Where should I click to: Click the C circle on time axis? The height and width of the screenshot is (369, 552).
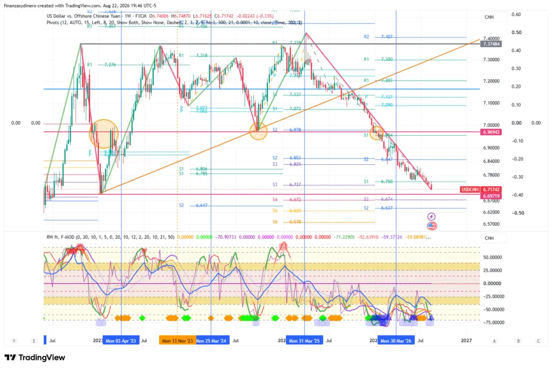[539, 341]
